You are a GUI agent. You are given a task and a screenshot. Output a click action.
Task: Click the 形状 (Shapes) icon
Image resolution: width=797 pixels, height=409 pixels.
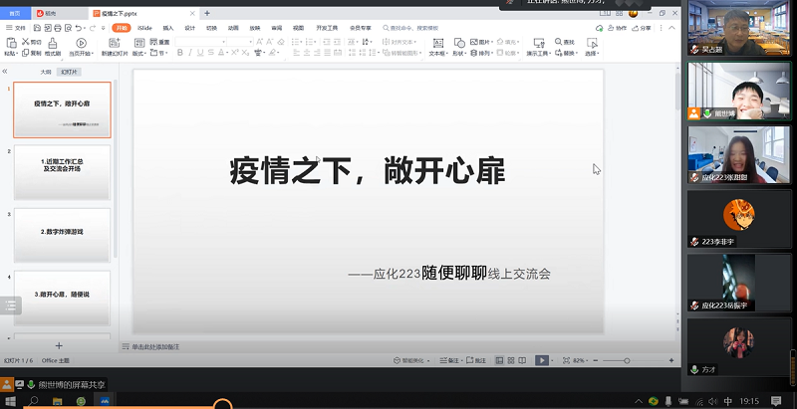click(459, 44)
